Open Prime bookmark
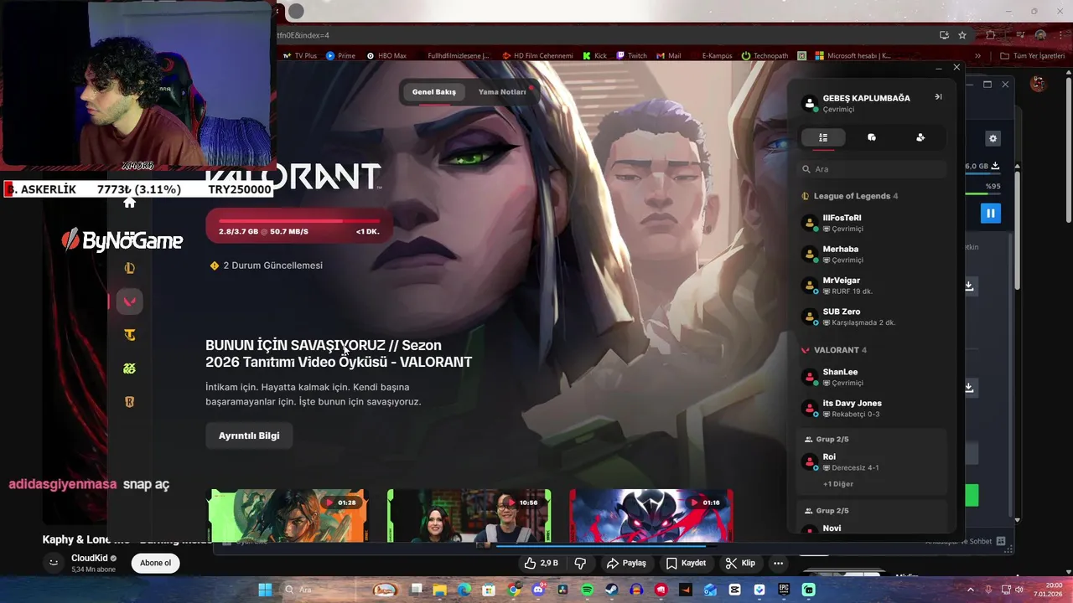This screenshot has width=1073, height=603. [340, 56]
